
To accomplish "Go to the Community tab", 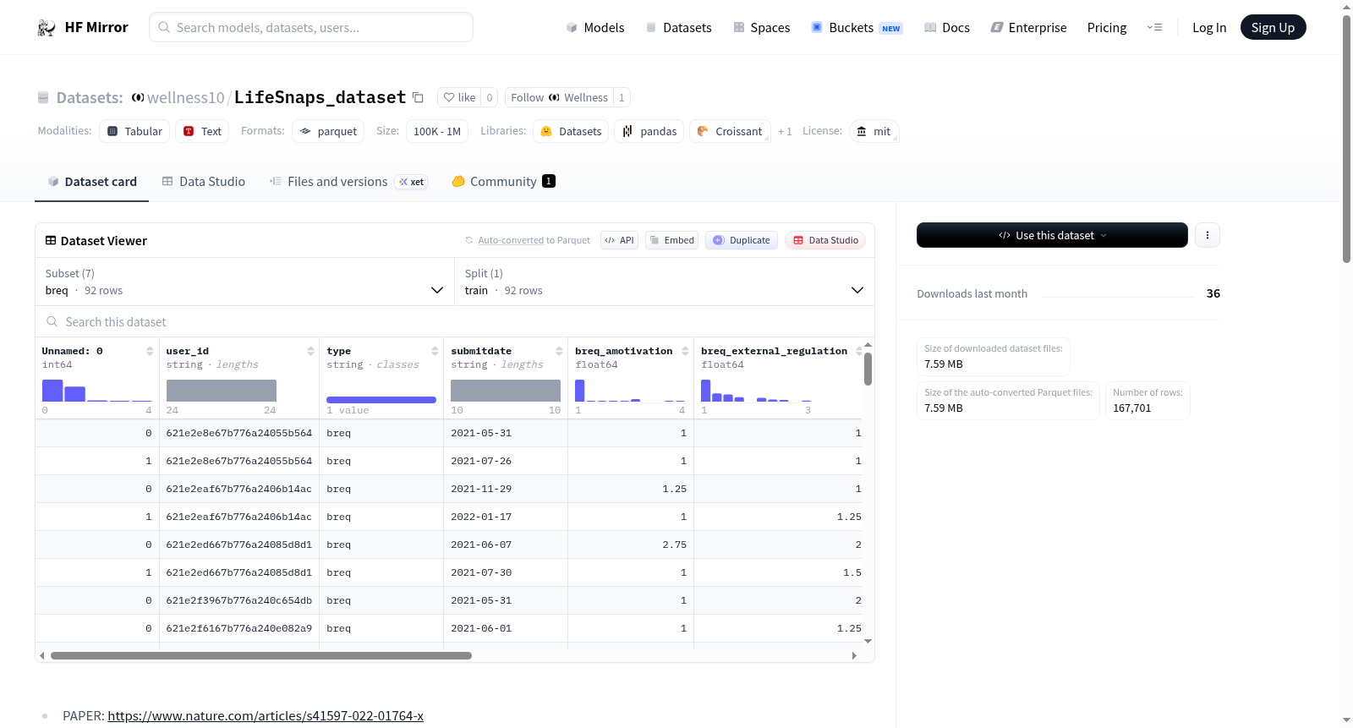I will pyautogui.click(x=503, y=182).
